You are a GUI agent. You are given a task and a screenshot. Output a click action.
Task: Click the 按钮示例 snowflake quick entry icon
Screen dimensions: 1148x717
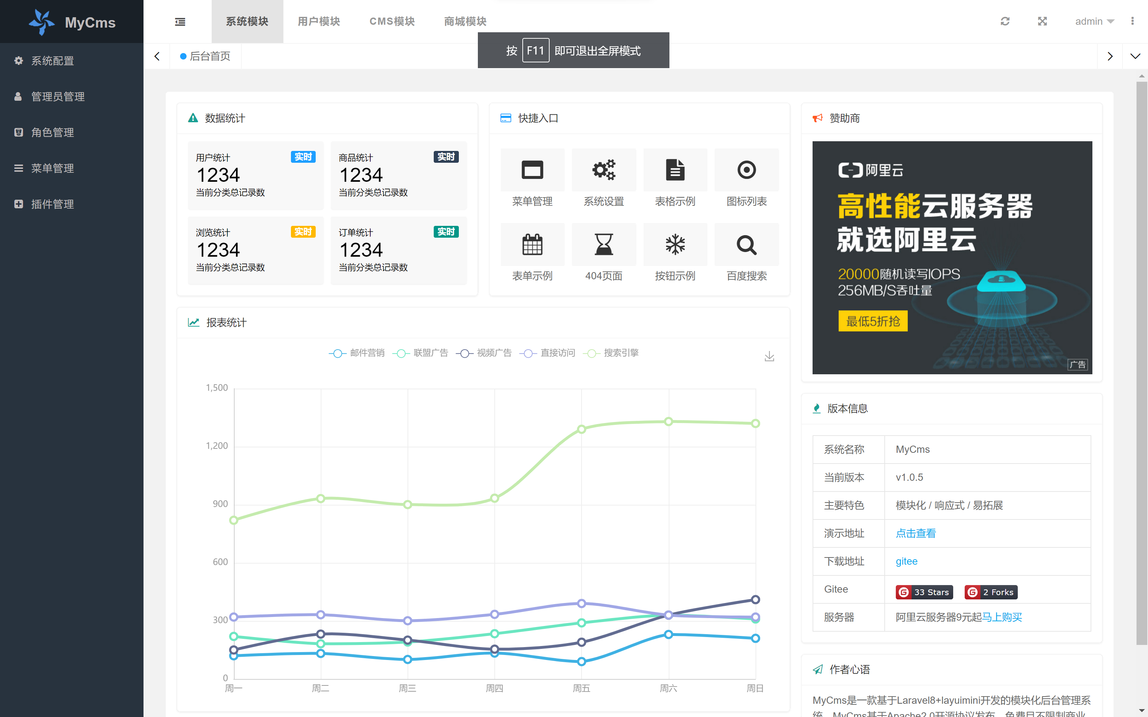(675, 245)
